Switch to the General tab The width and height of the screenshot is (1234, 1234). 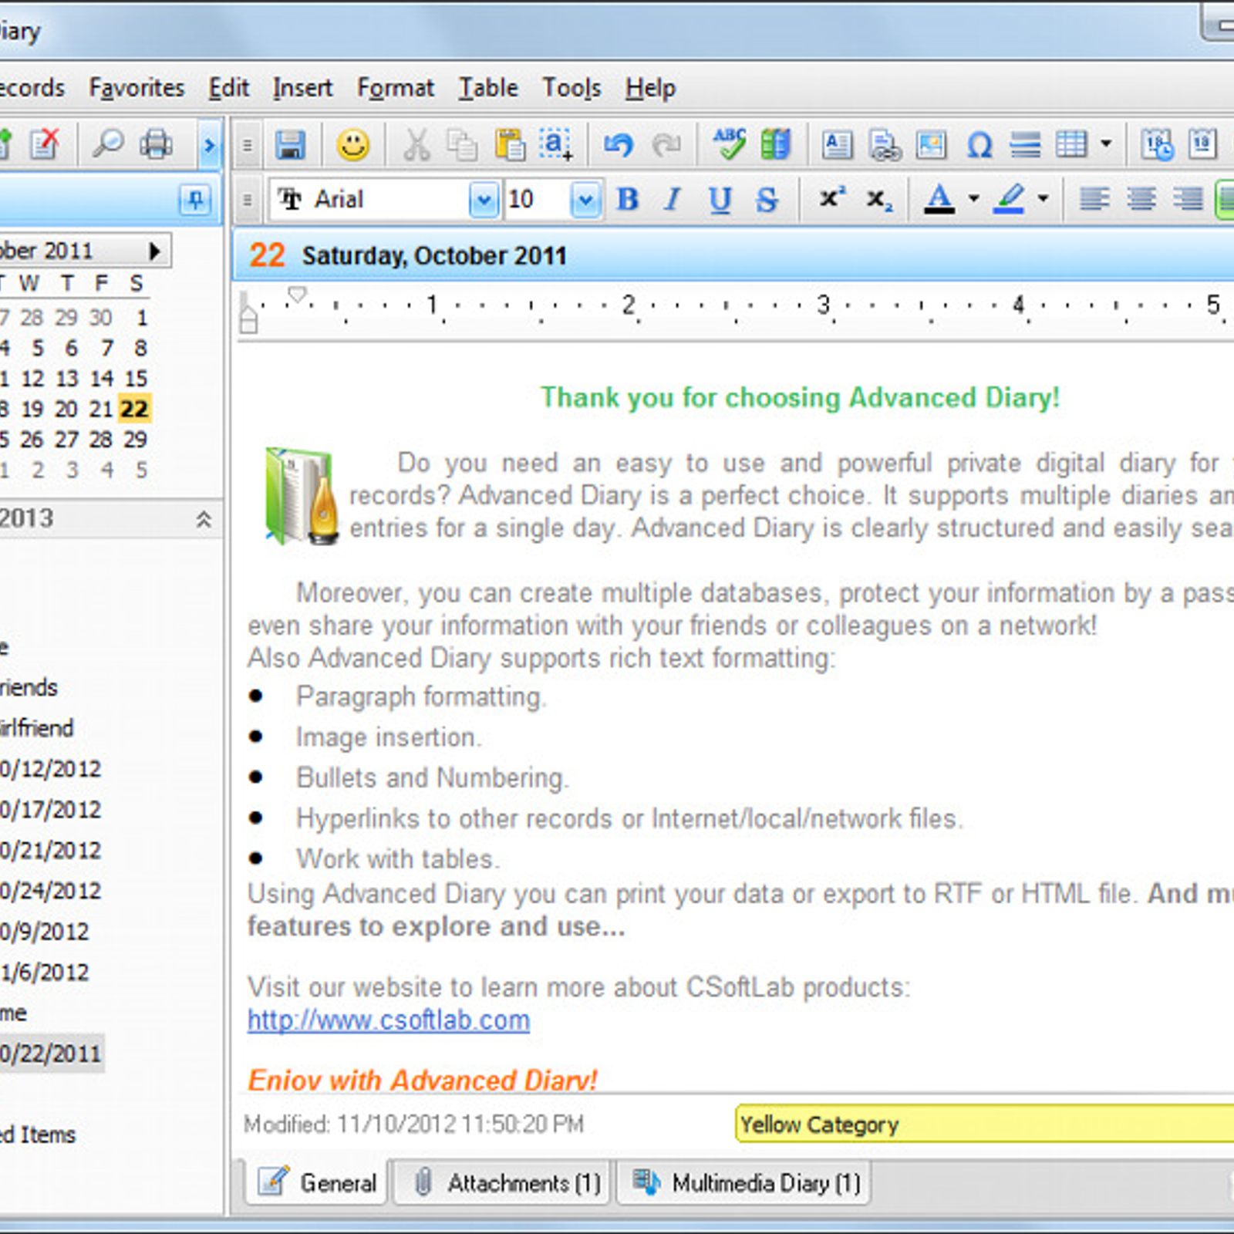coord(316,1182)
